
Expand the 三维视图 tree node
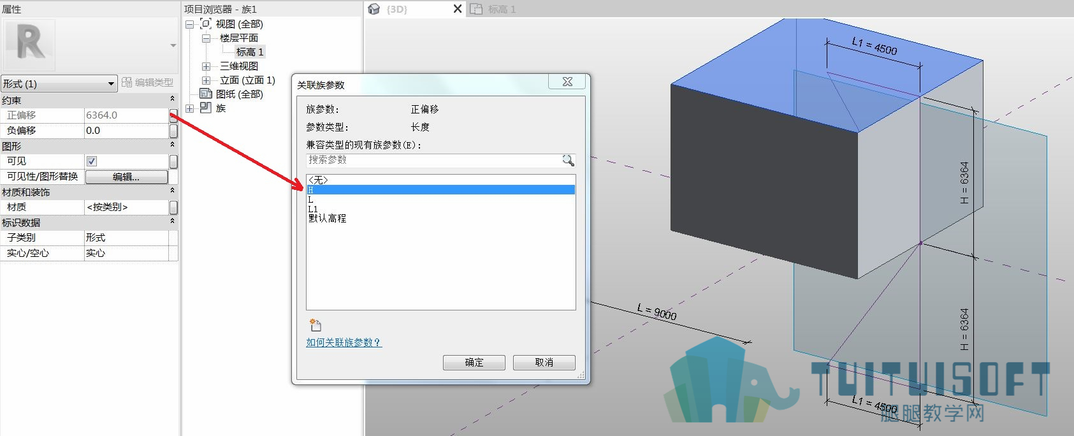pyautogui.click(x=206, y=66)
